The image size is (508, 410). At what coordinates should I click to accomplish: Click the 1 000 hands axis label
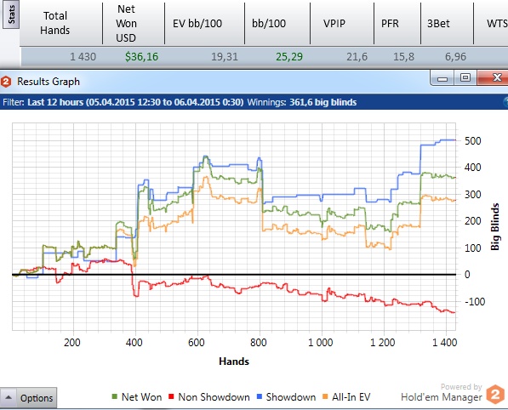(x=320, y=342)
